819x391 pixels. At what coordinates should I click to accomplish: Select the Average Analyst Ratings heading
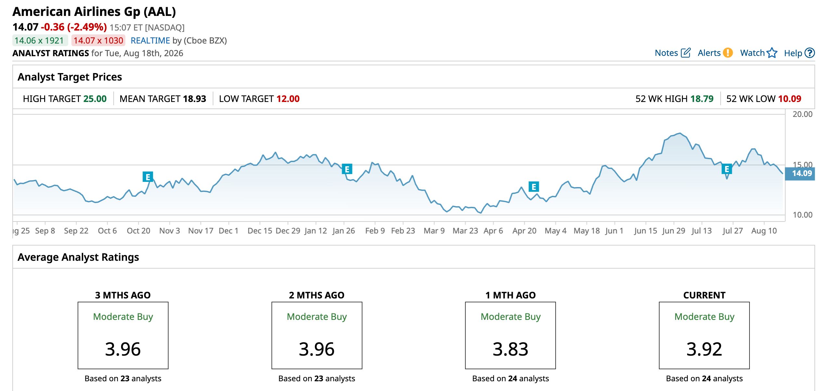(x=78, y=257)
